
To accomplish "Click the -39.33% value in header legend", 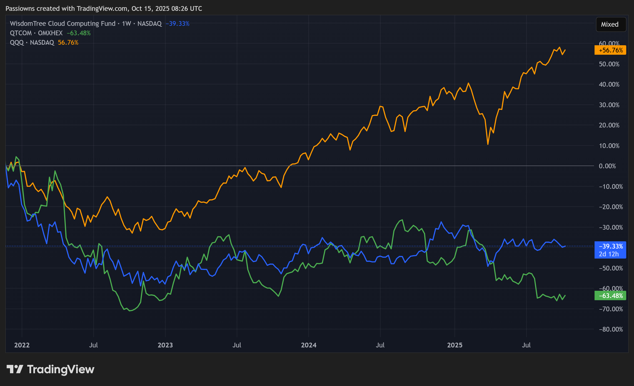I will click(178, 24).
